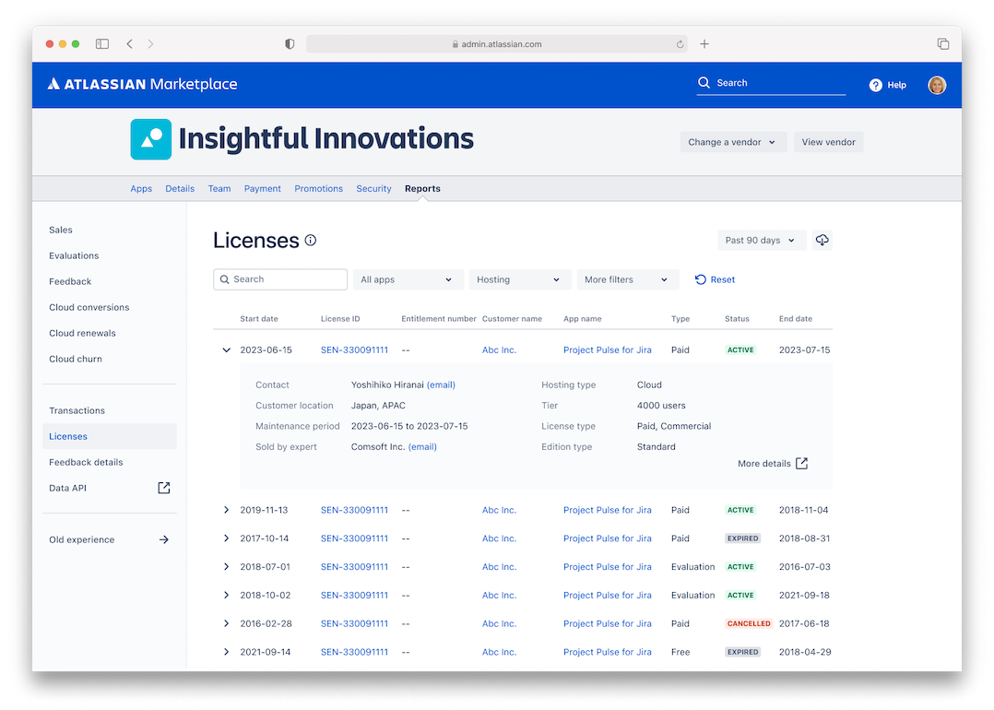Screen dimensions: 994x710
Task: Switch to the Payment tab
Action: pyautogui.click(x=263, y=188)
